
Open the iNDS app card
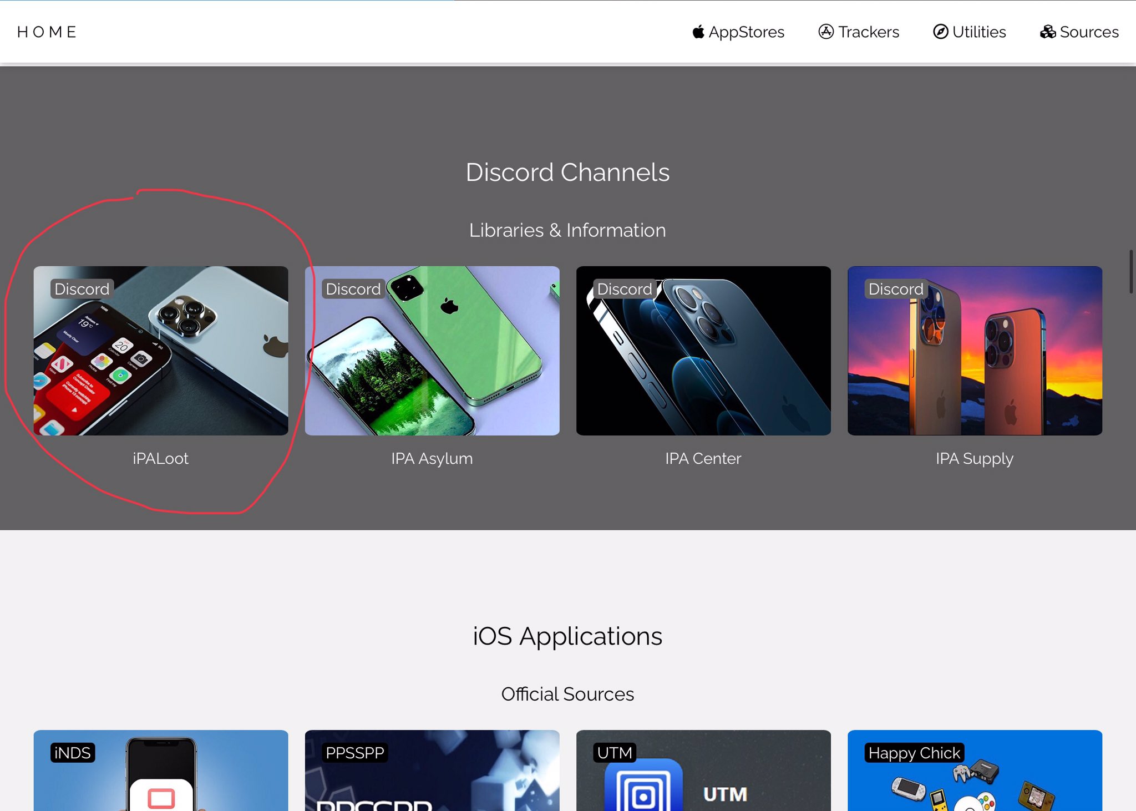[161, 774]
